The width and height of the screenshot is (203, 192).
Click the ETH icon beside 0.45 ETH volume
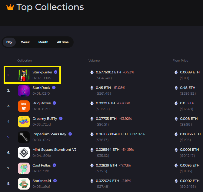[92, 88]
